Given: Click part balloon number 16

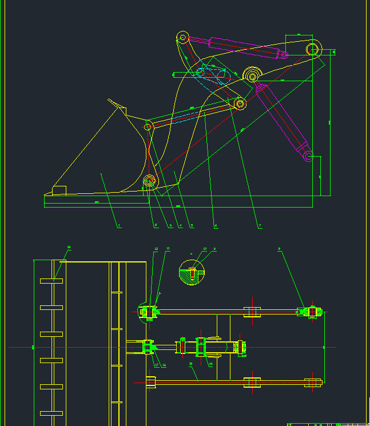Looking at the screenshot, I should 164,365.
